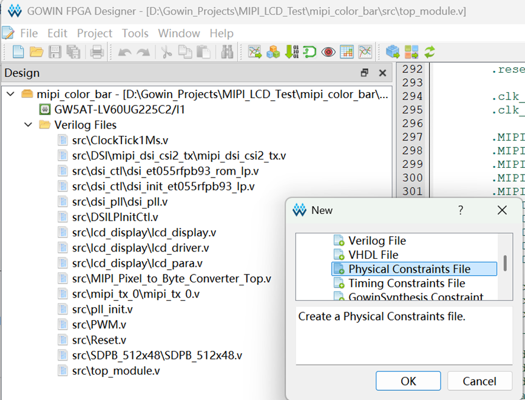Float the Design panel
Viewport: 525px width, 400px height.
click(x=365, y=73)
